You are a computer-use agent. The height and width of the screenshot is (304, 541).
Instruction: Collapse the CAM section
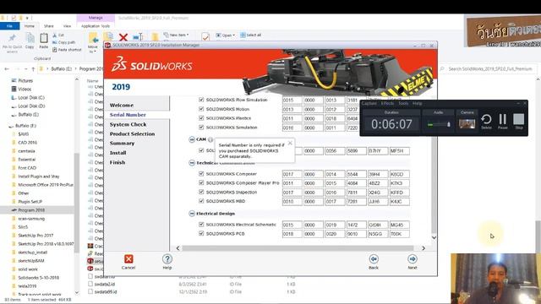192,139
